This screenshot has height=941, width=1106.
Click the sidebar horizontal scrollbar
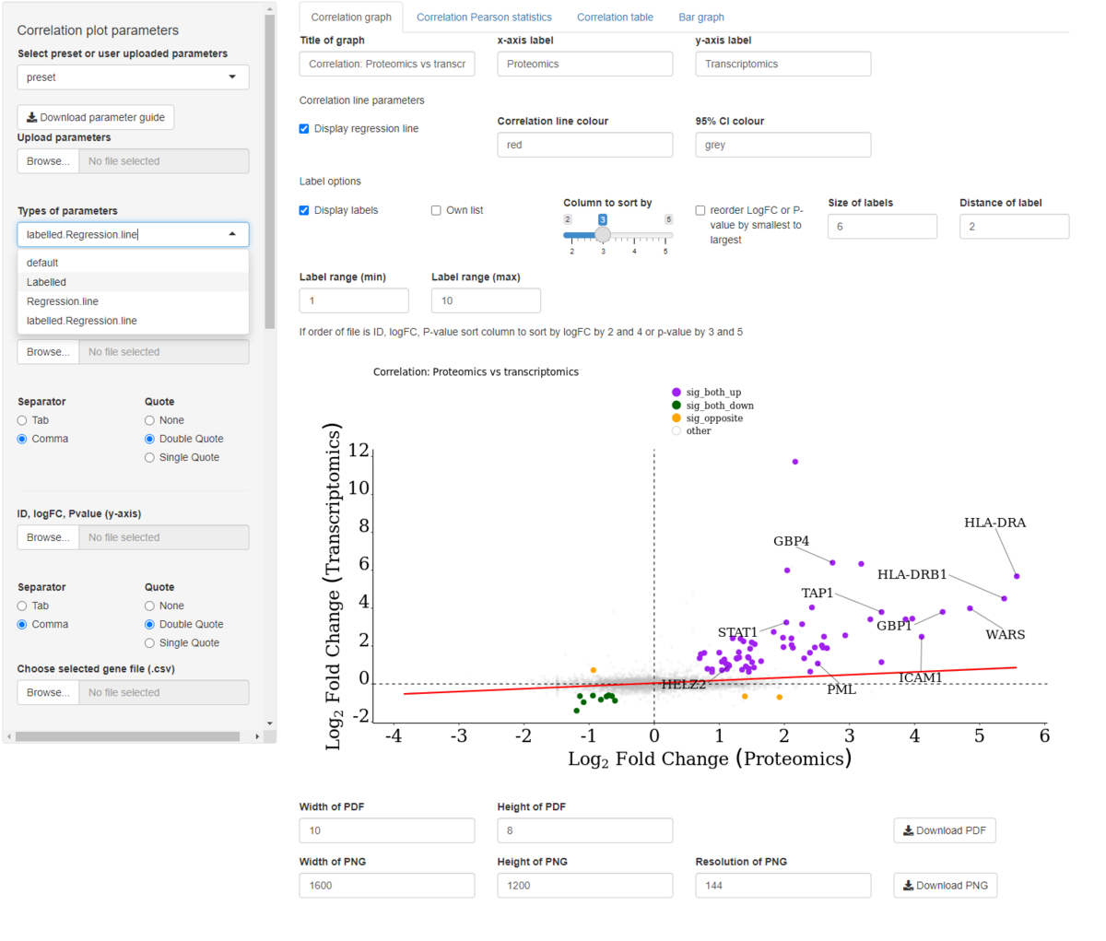(127, 736)
